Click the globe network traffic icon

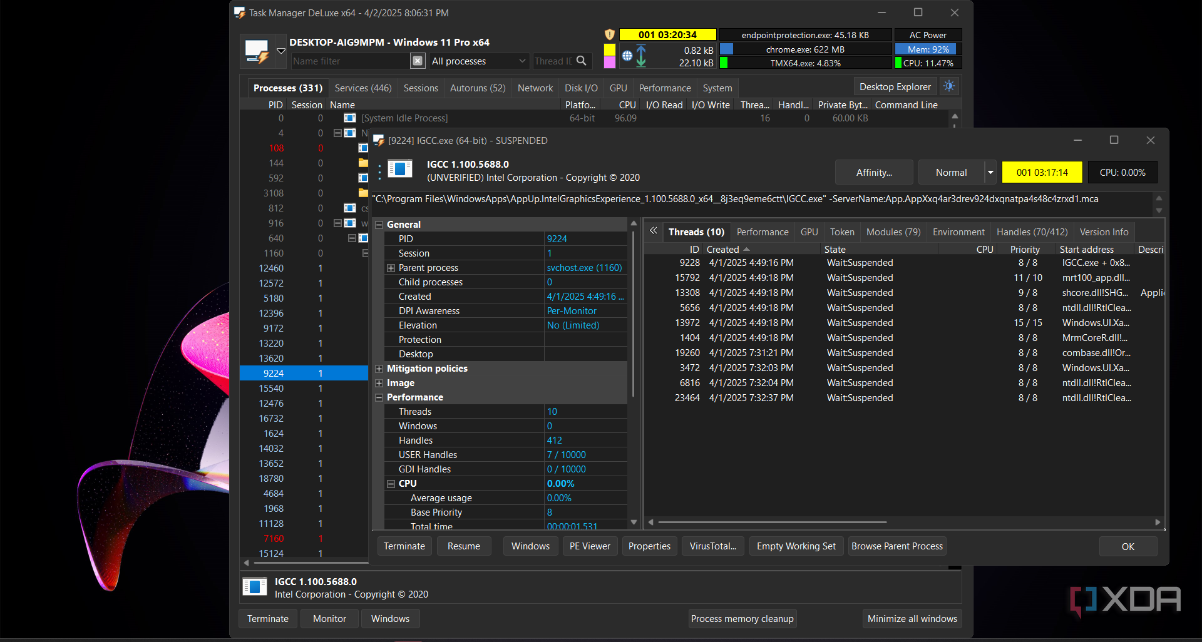627,55
